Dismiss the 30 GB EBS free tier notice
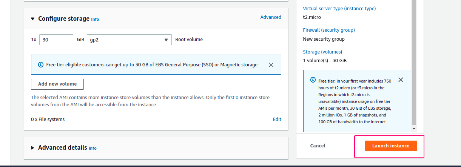 (271, 65)
